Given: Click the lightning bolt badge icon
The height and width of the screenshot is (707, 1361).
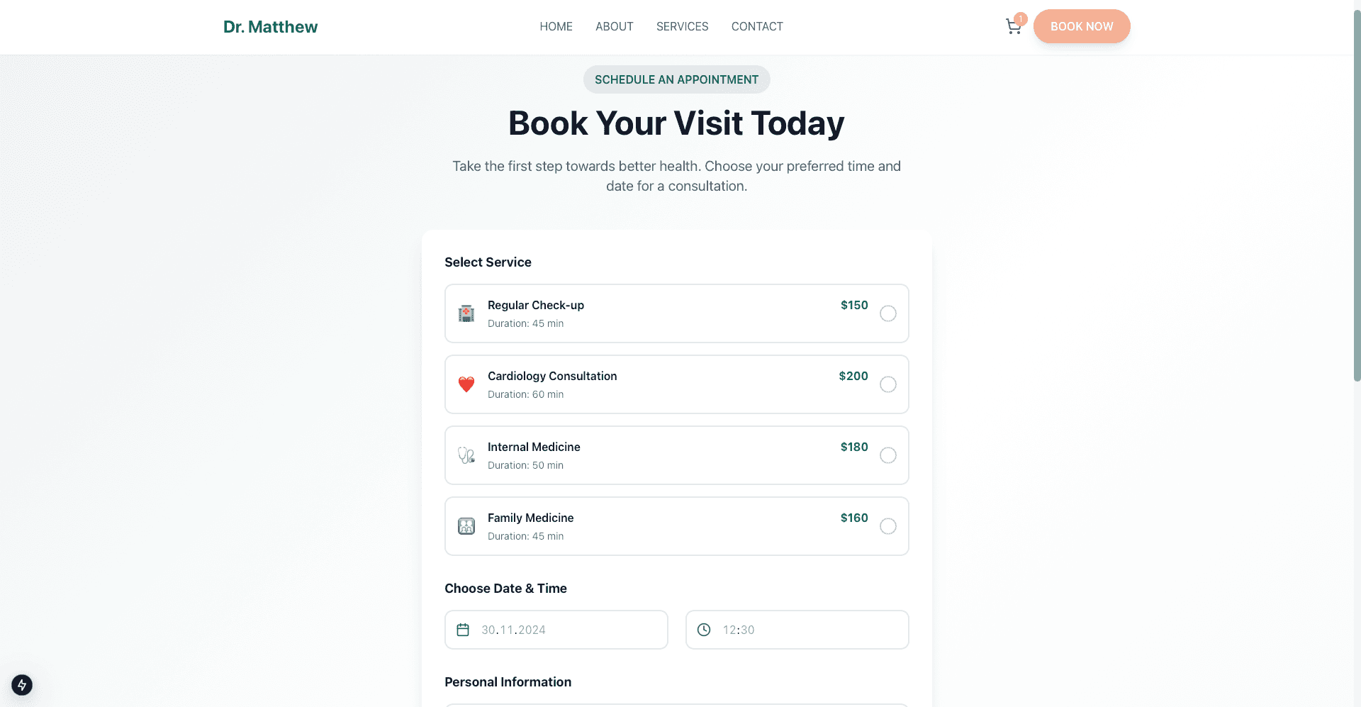Looking at the screenshot, I should [x=22, y=685].
